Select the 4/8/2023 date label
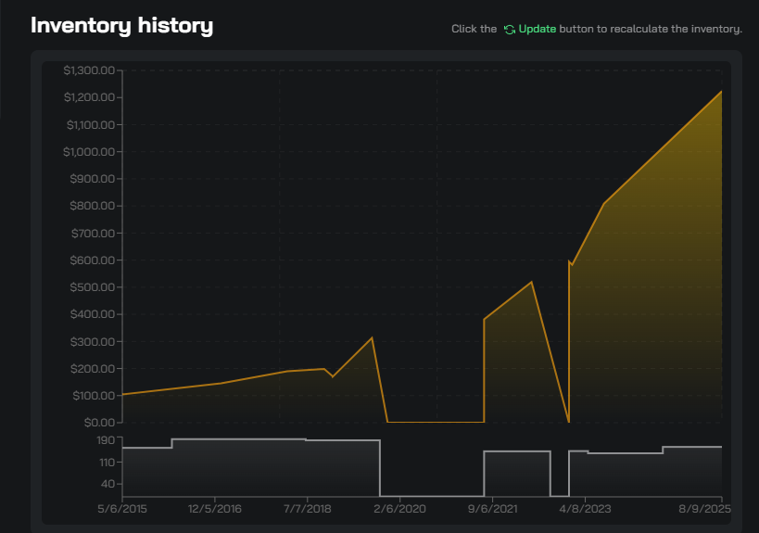Screen dimensions: 759x533 click(585, 509)
